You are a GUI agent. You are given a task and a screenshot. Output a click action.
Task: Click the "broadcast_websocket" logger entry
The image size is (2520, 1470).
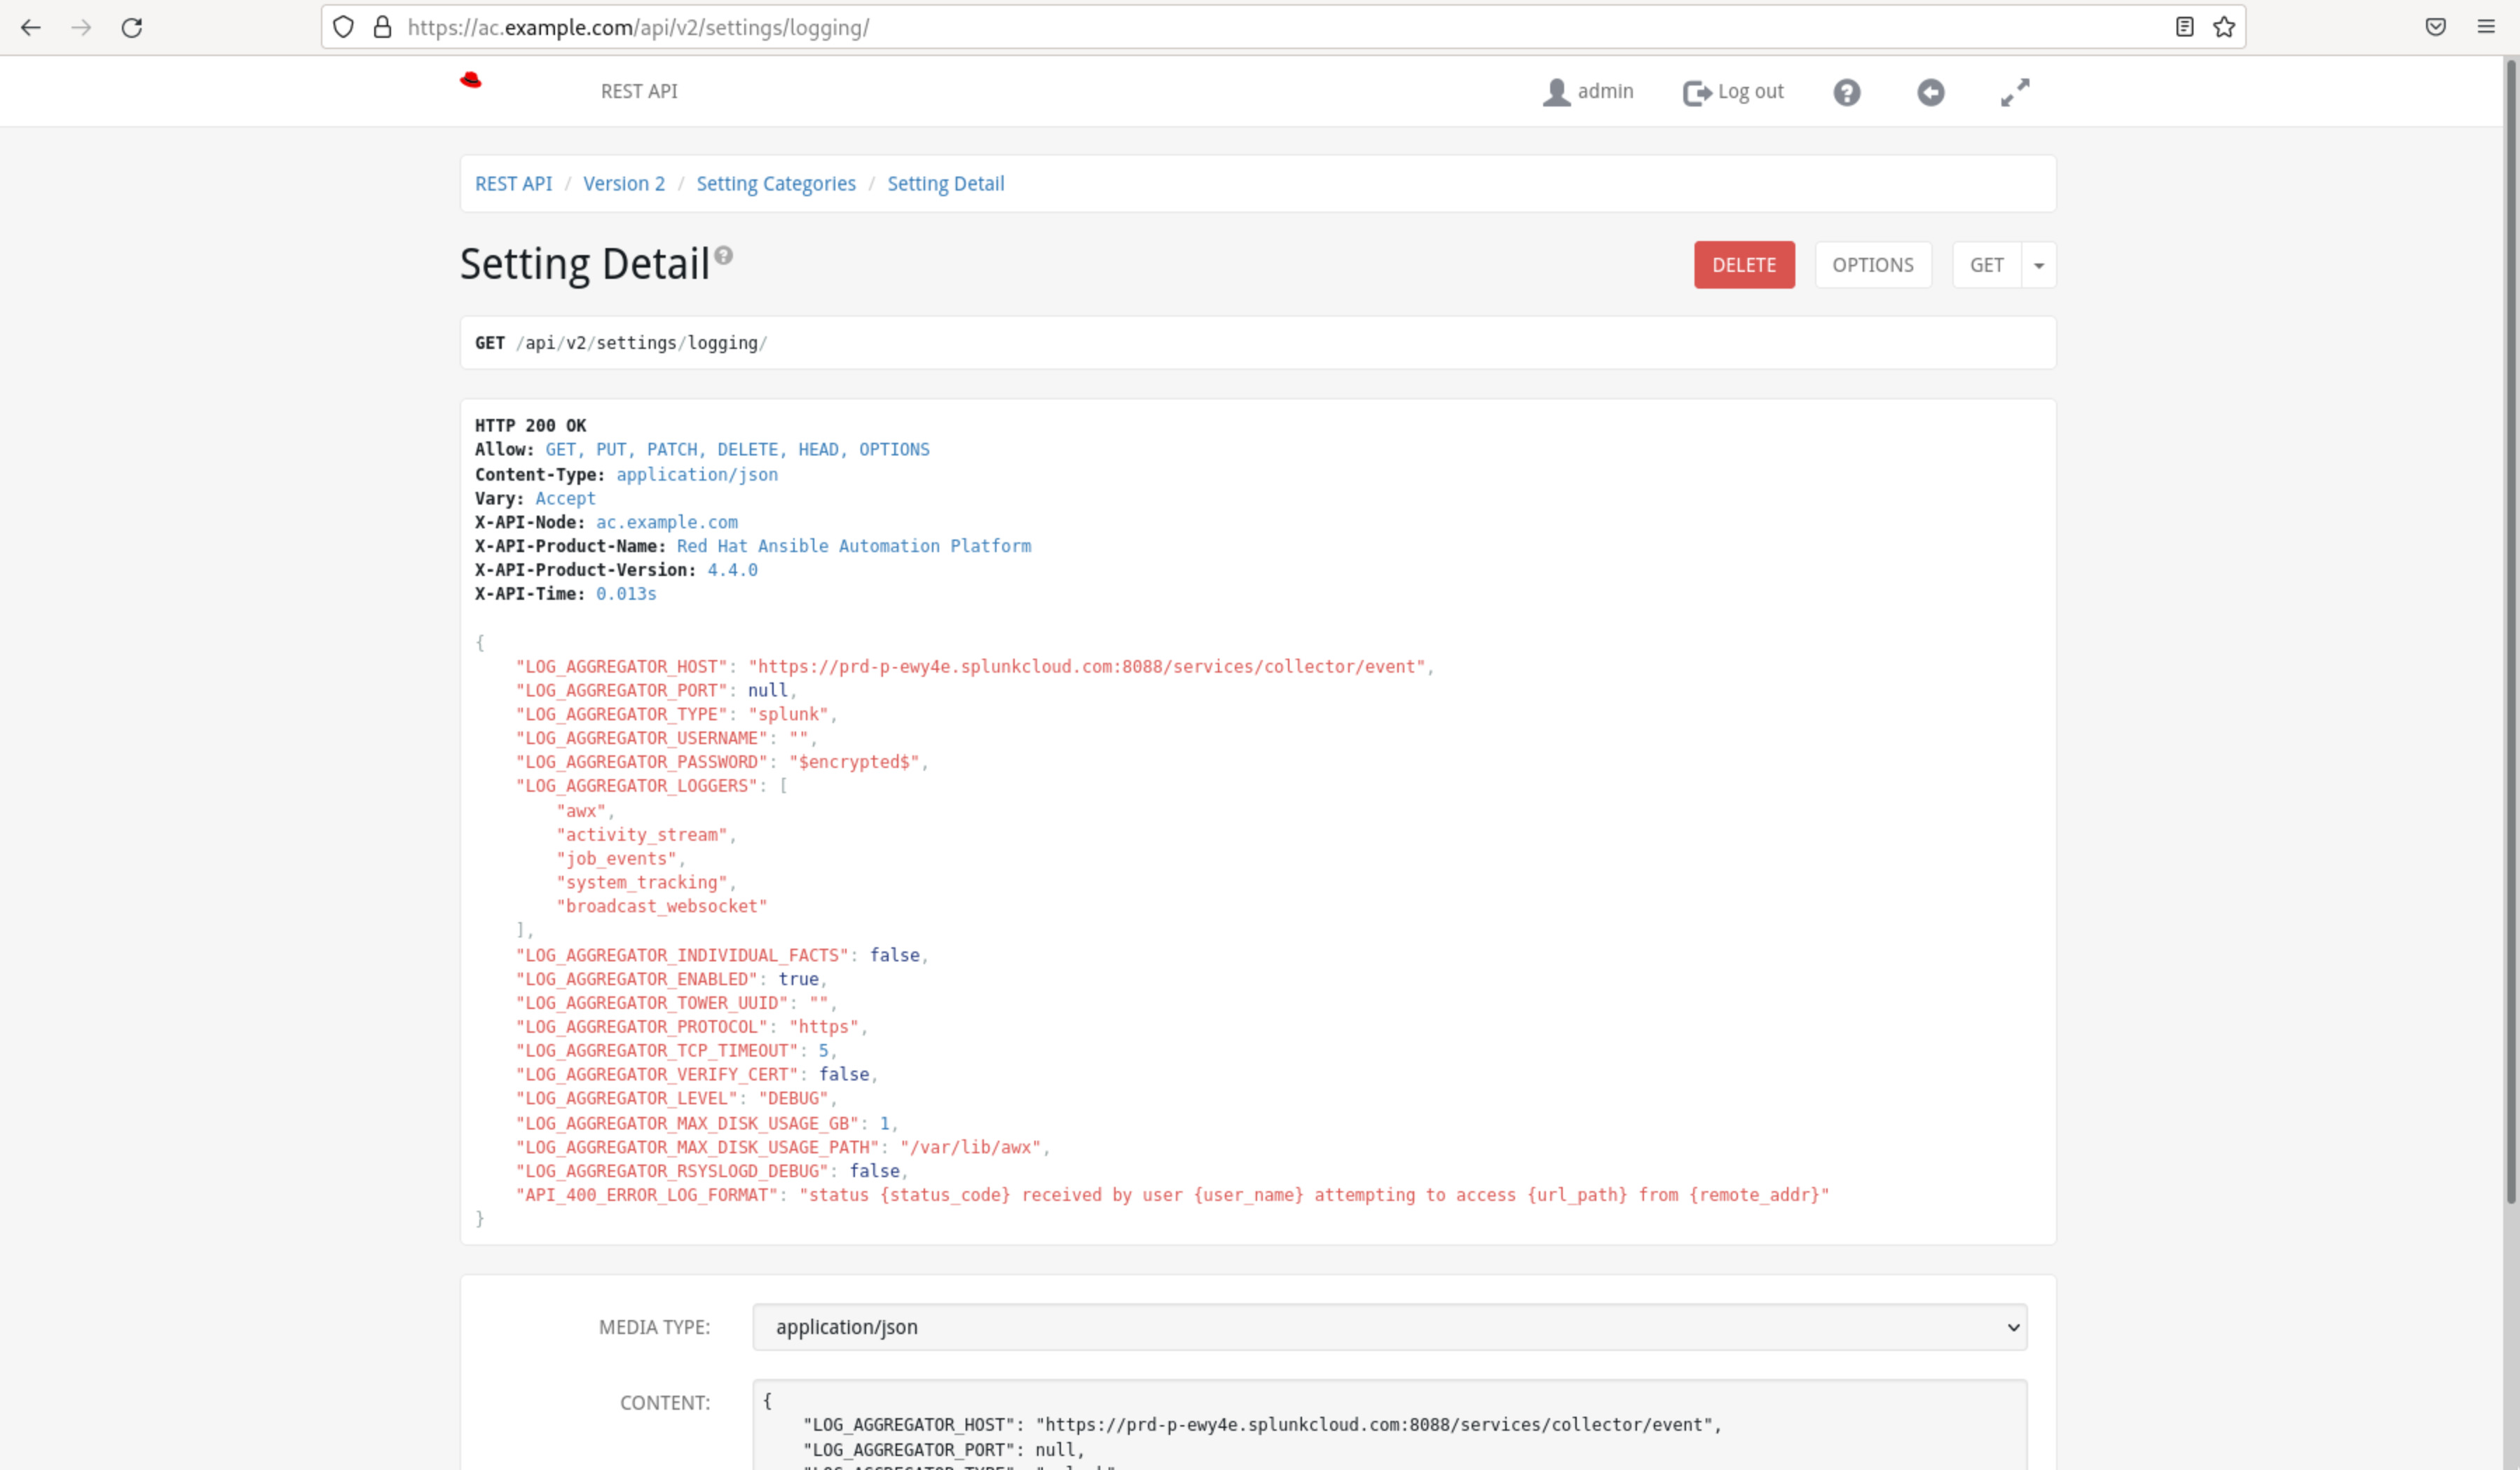[662, 906]
